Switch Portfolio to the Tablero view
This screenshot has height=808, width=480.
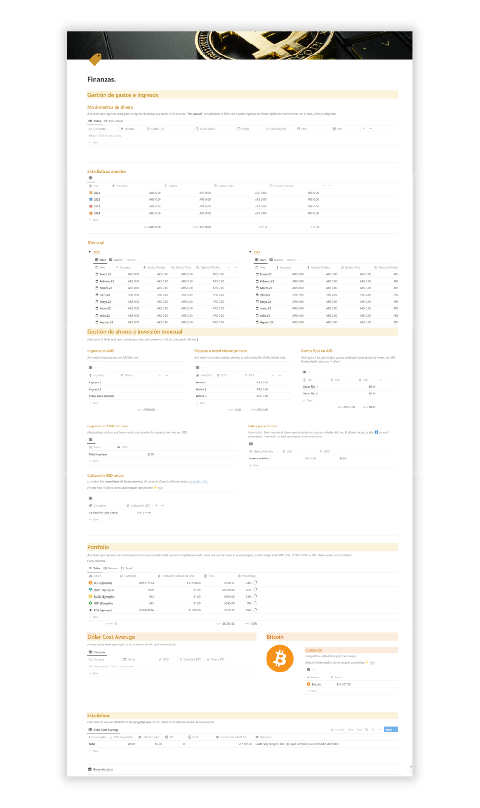click(110, 568)
